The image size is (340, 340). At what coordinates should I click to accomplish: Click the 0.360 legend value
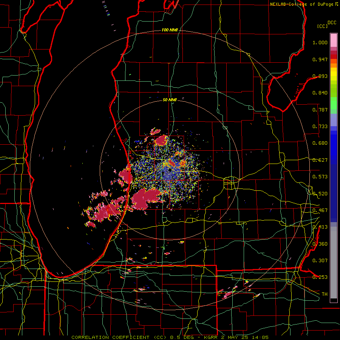coord(320,244)
